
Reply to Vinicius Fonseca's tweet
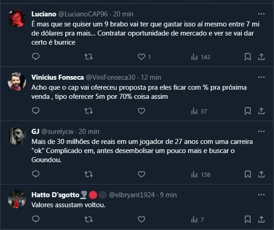36,111
